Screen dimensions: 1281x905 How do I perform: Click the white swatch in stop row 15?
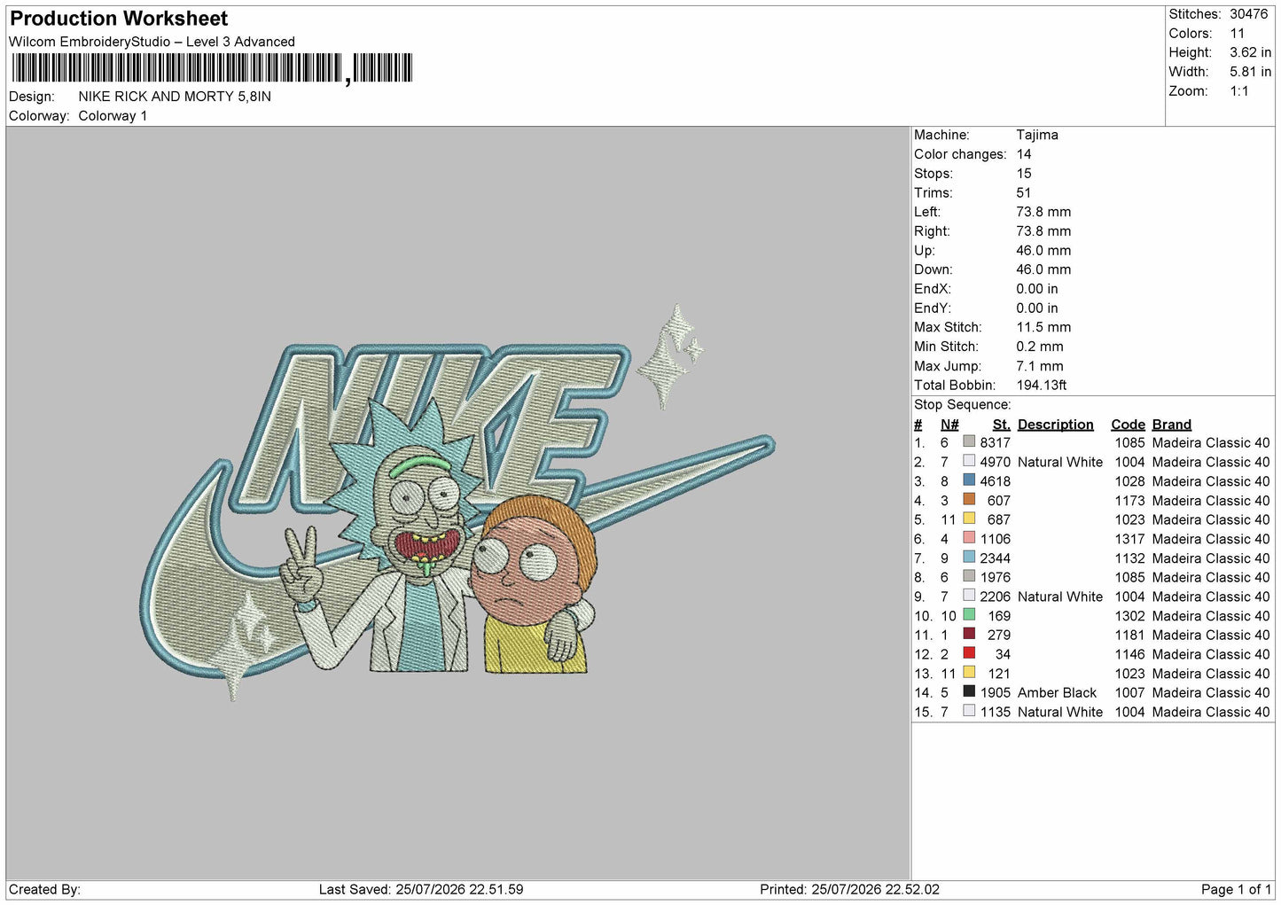969,711
